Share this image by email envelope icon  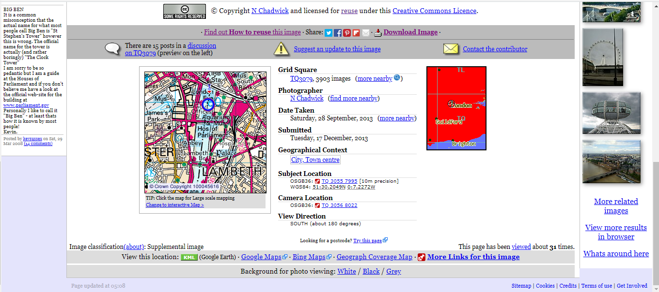365,33
